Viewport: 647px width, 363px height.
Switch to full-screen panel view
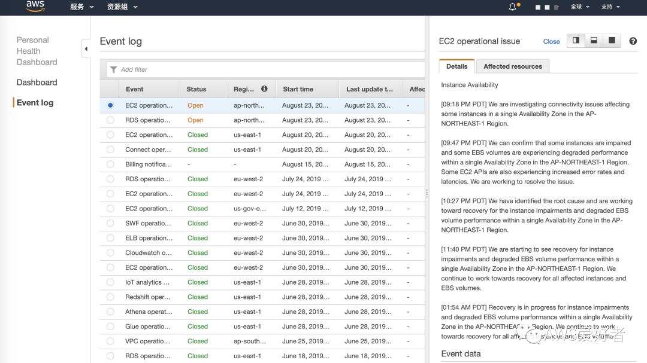612,41
